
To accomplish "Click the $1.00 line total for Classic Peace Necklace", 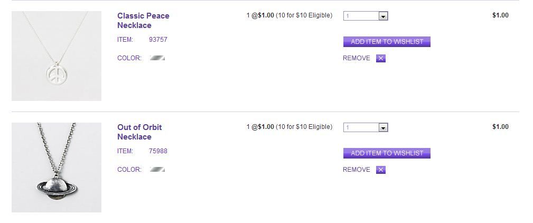I will click(500, 15).
